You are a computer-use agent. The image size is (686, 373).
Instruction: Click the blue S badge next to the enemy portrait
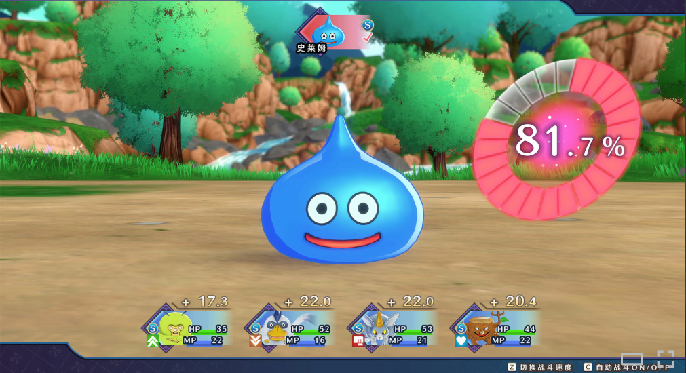368,25
